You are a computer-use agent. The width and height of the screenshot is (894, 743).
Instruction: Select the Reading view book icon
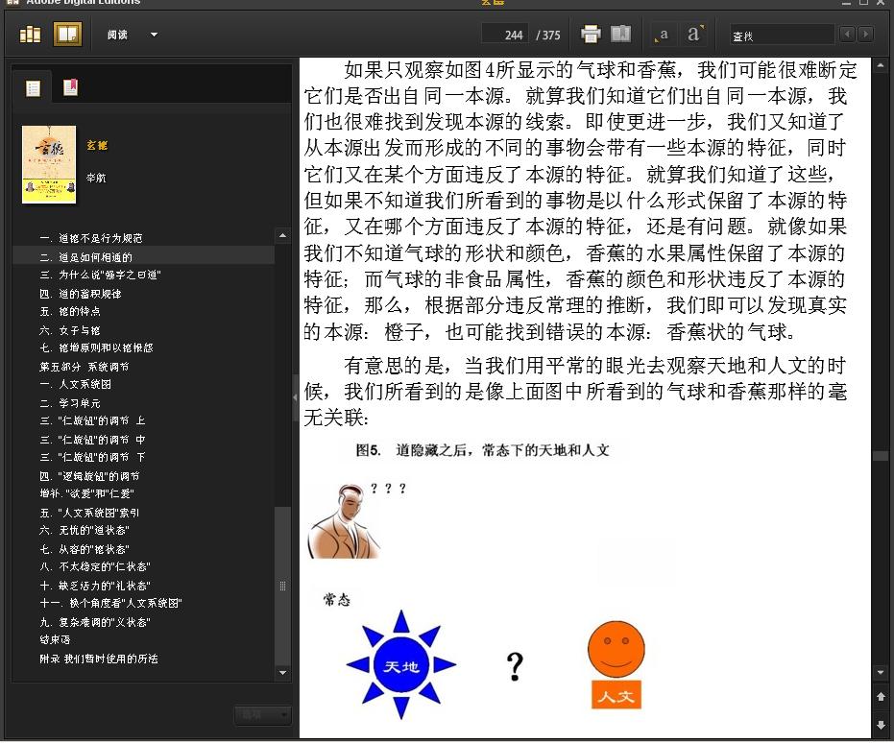click(x=67, y=35)
